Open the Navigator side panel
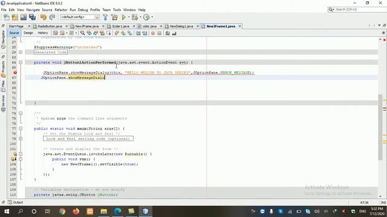Screen dimensions: 387x217 3,39
